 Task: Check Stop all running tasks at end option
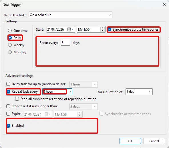[17, 99]
